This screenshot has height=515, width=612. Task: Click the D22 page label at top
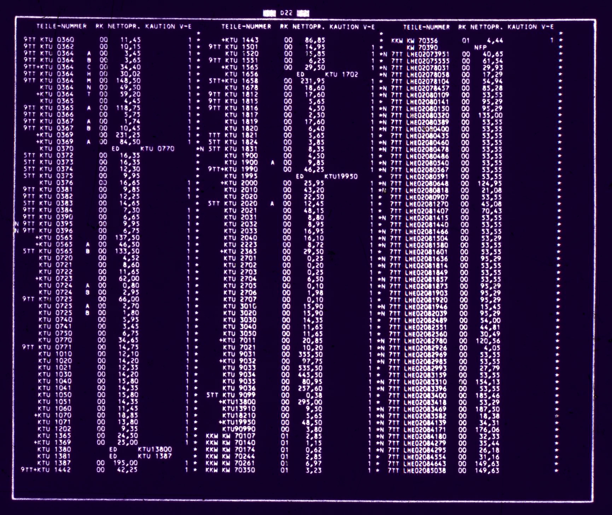click(286, 13)
